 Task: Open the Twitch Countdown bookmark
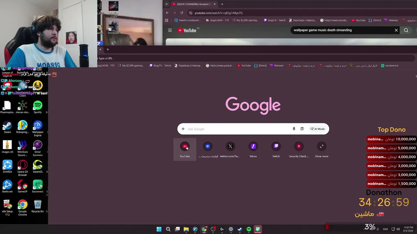(x=188, y=20)
